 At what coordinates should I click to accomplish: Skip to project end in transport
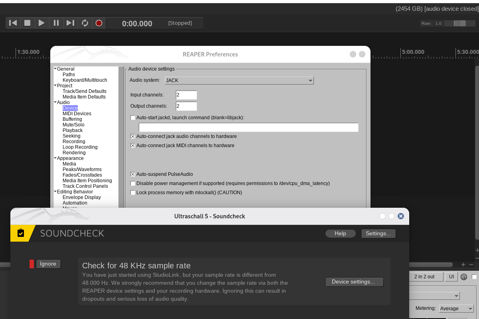70,23
